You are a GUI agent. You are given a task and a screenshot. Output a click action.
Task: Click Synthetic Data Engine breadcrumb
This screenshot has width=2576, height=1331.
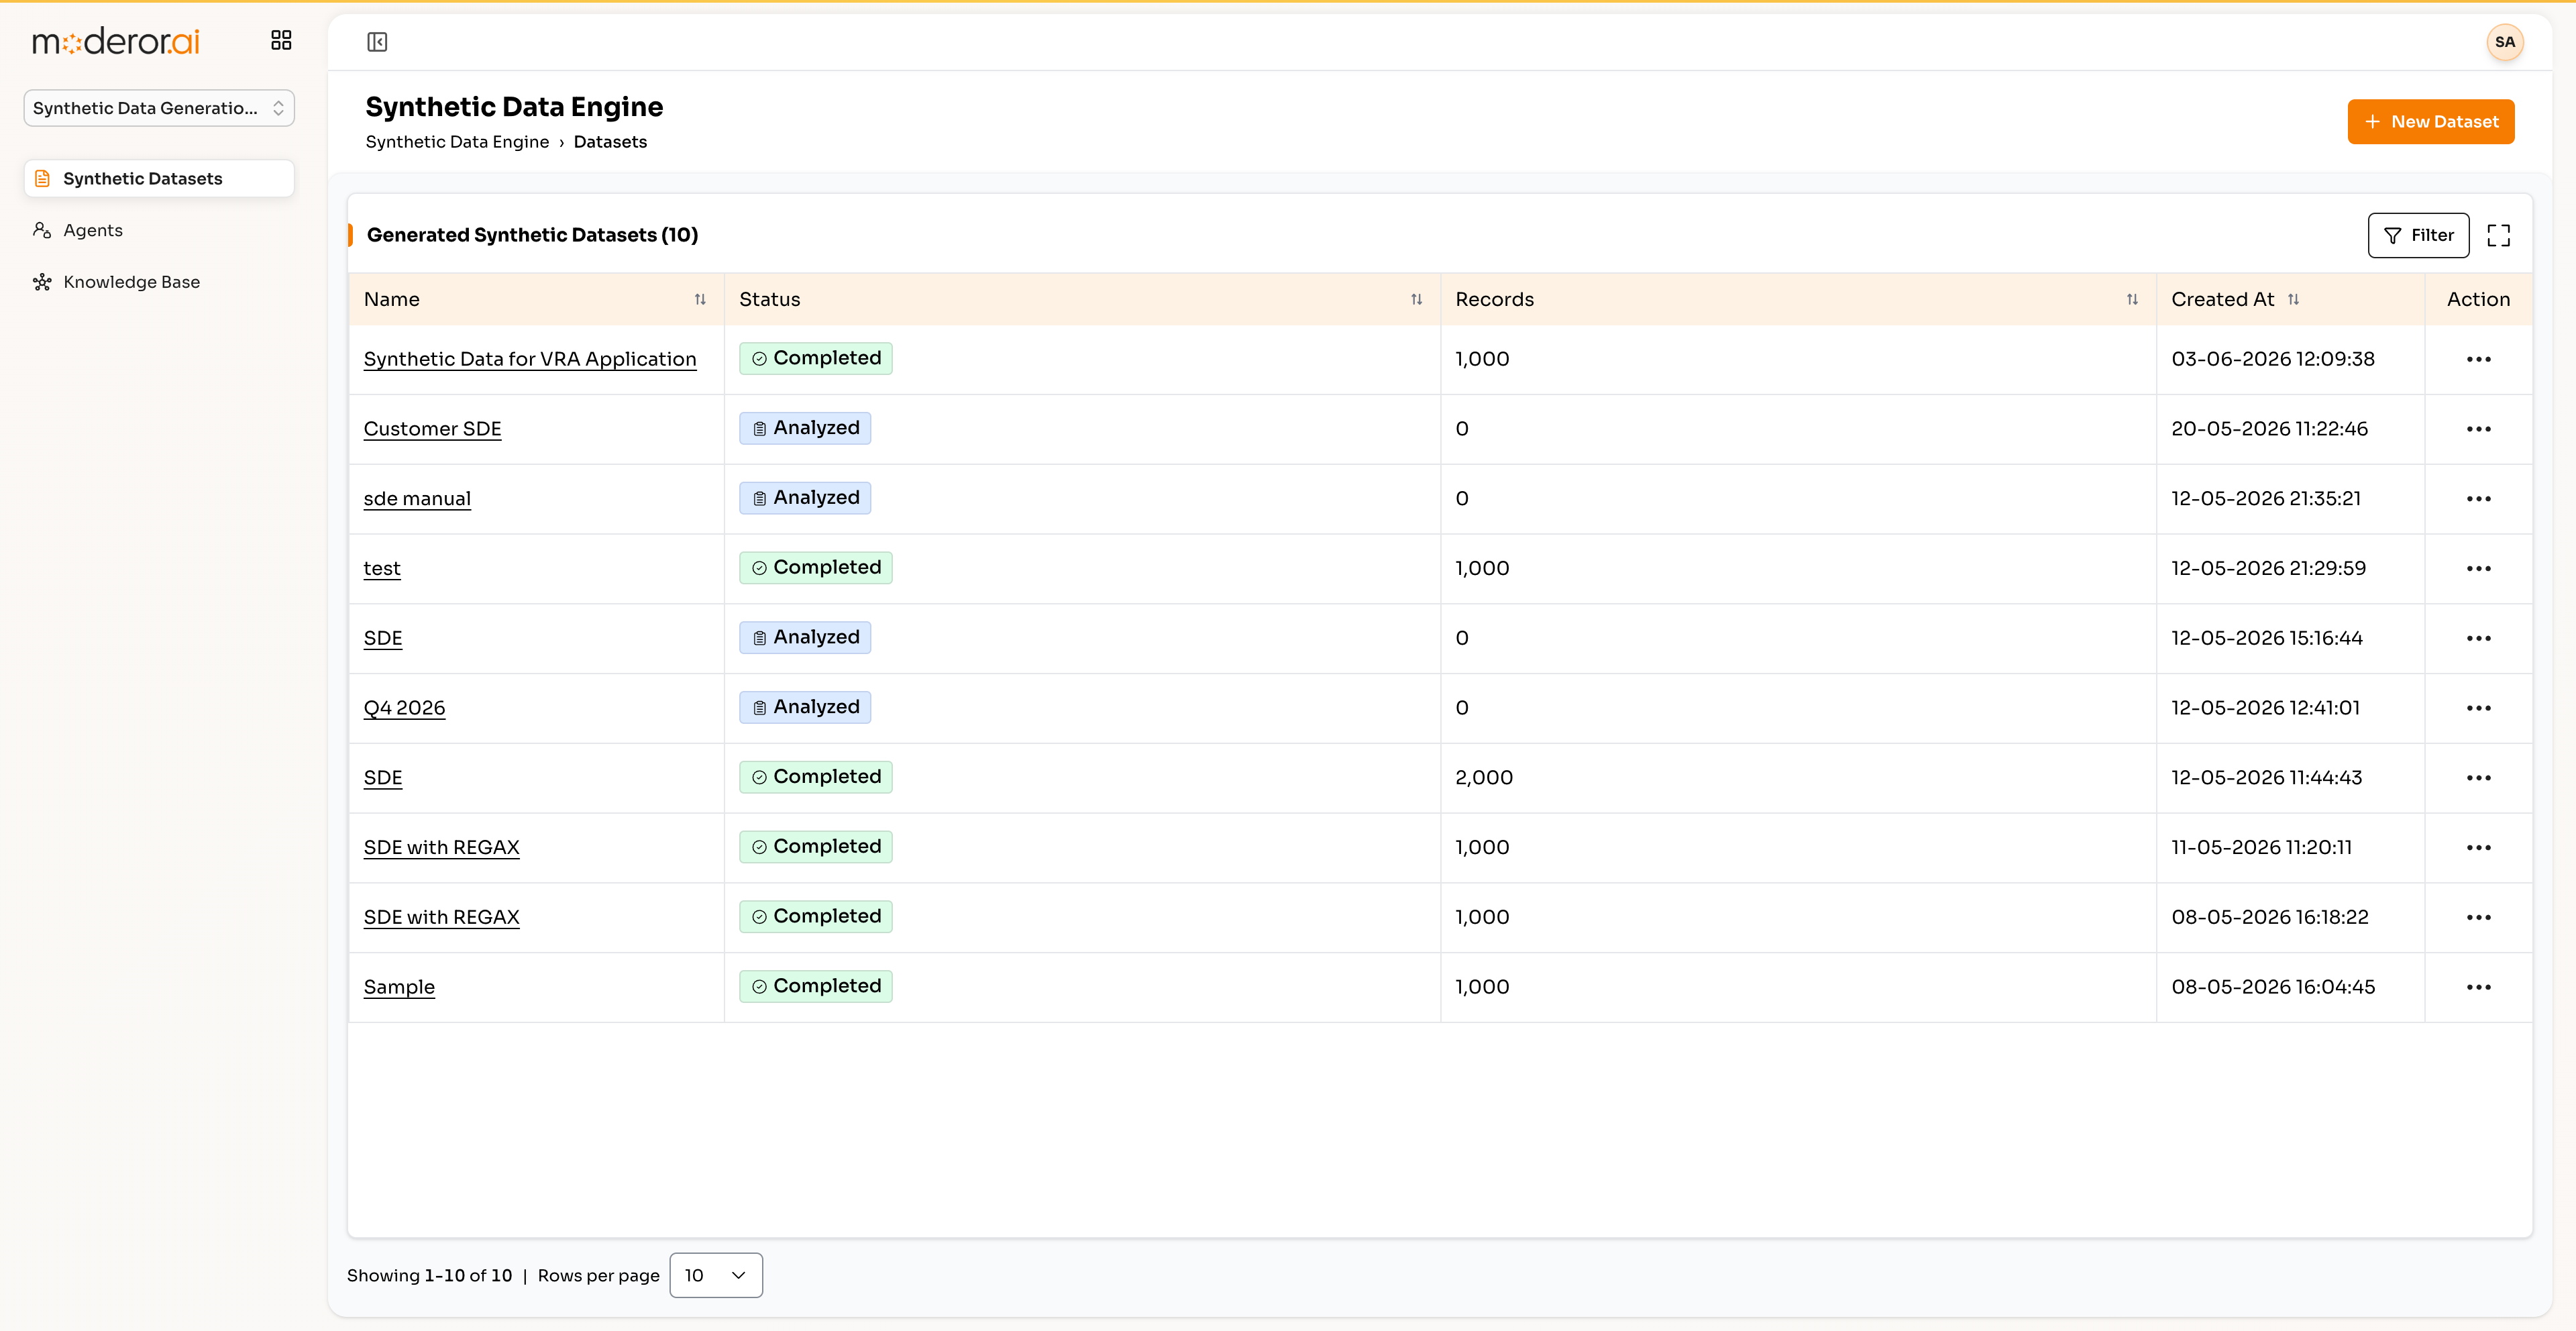[457, 142]
